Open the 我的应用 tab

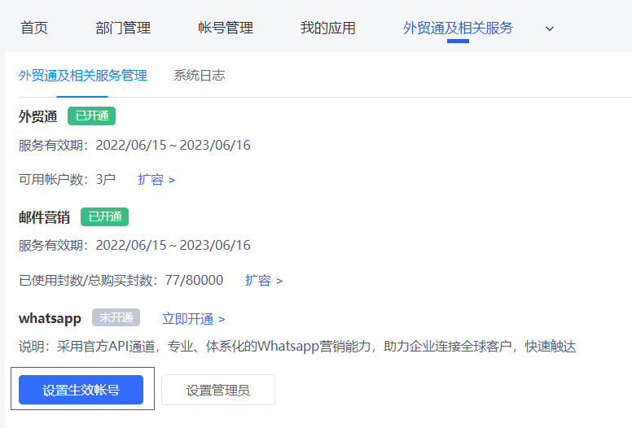coord(327,28)
